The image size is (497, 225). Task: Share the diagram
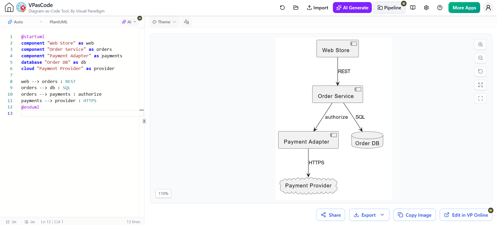click(x=331, y=215)
